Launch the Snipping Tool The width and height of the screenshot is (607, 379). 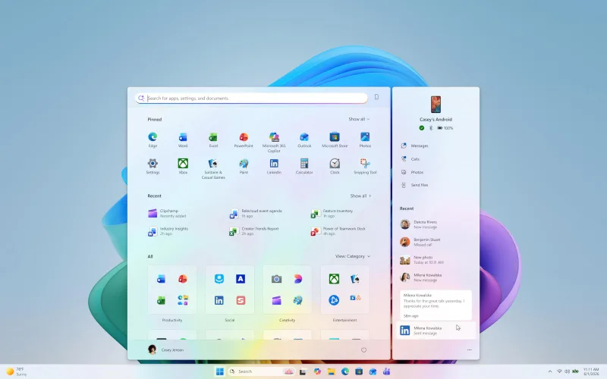point(365,167)
